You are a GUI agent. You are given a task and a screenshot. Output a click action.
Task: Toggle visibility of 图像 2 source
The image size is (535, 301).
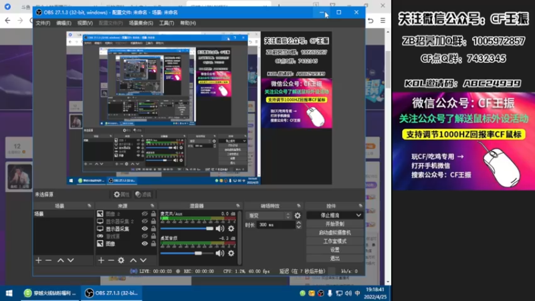coord(144,213)
